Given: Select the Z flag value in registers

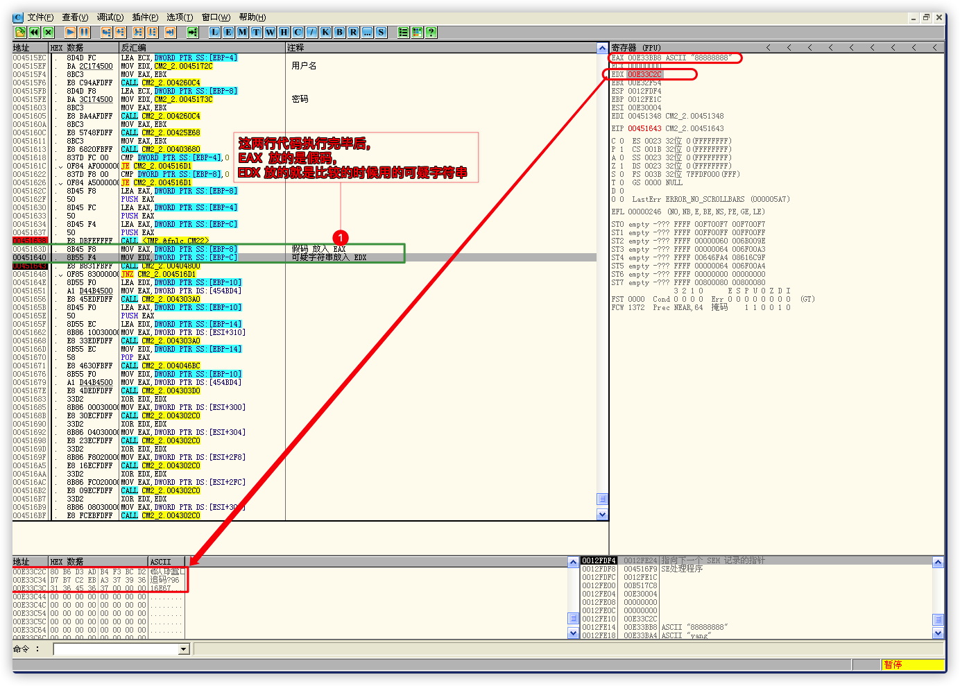Looking at the screenshot, I should pyautogui.click(x=622, y=166).
